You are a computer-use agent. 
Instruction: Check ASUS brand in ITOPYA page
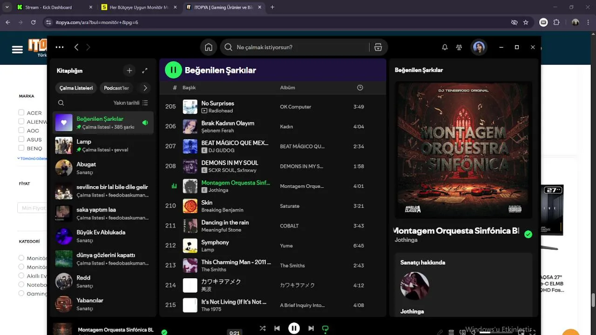tap(21, 139)
